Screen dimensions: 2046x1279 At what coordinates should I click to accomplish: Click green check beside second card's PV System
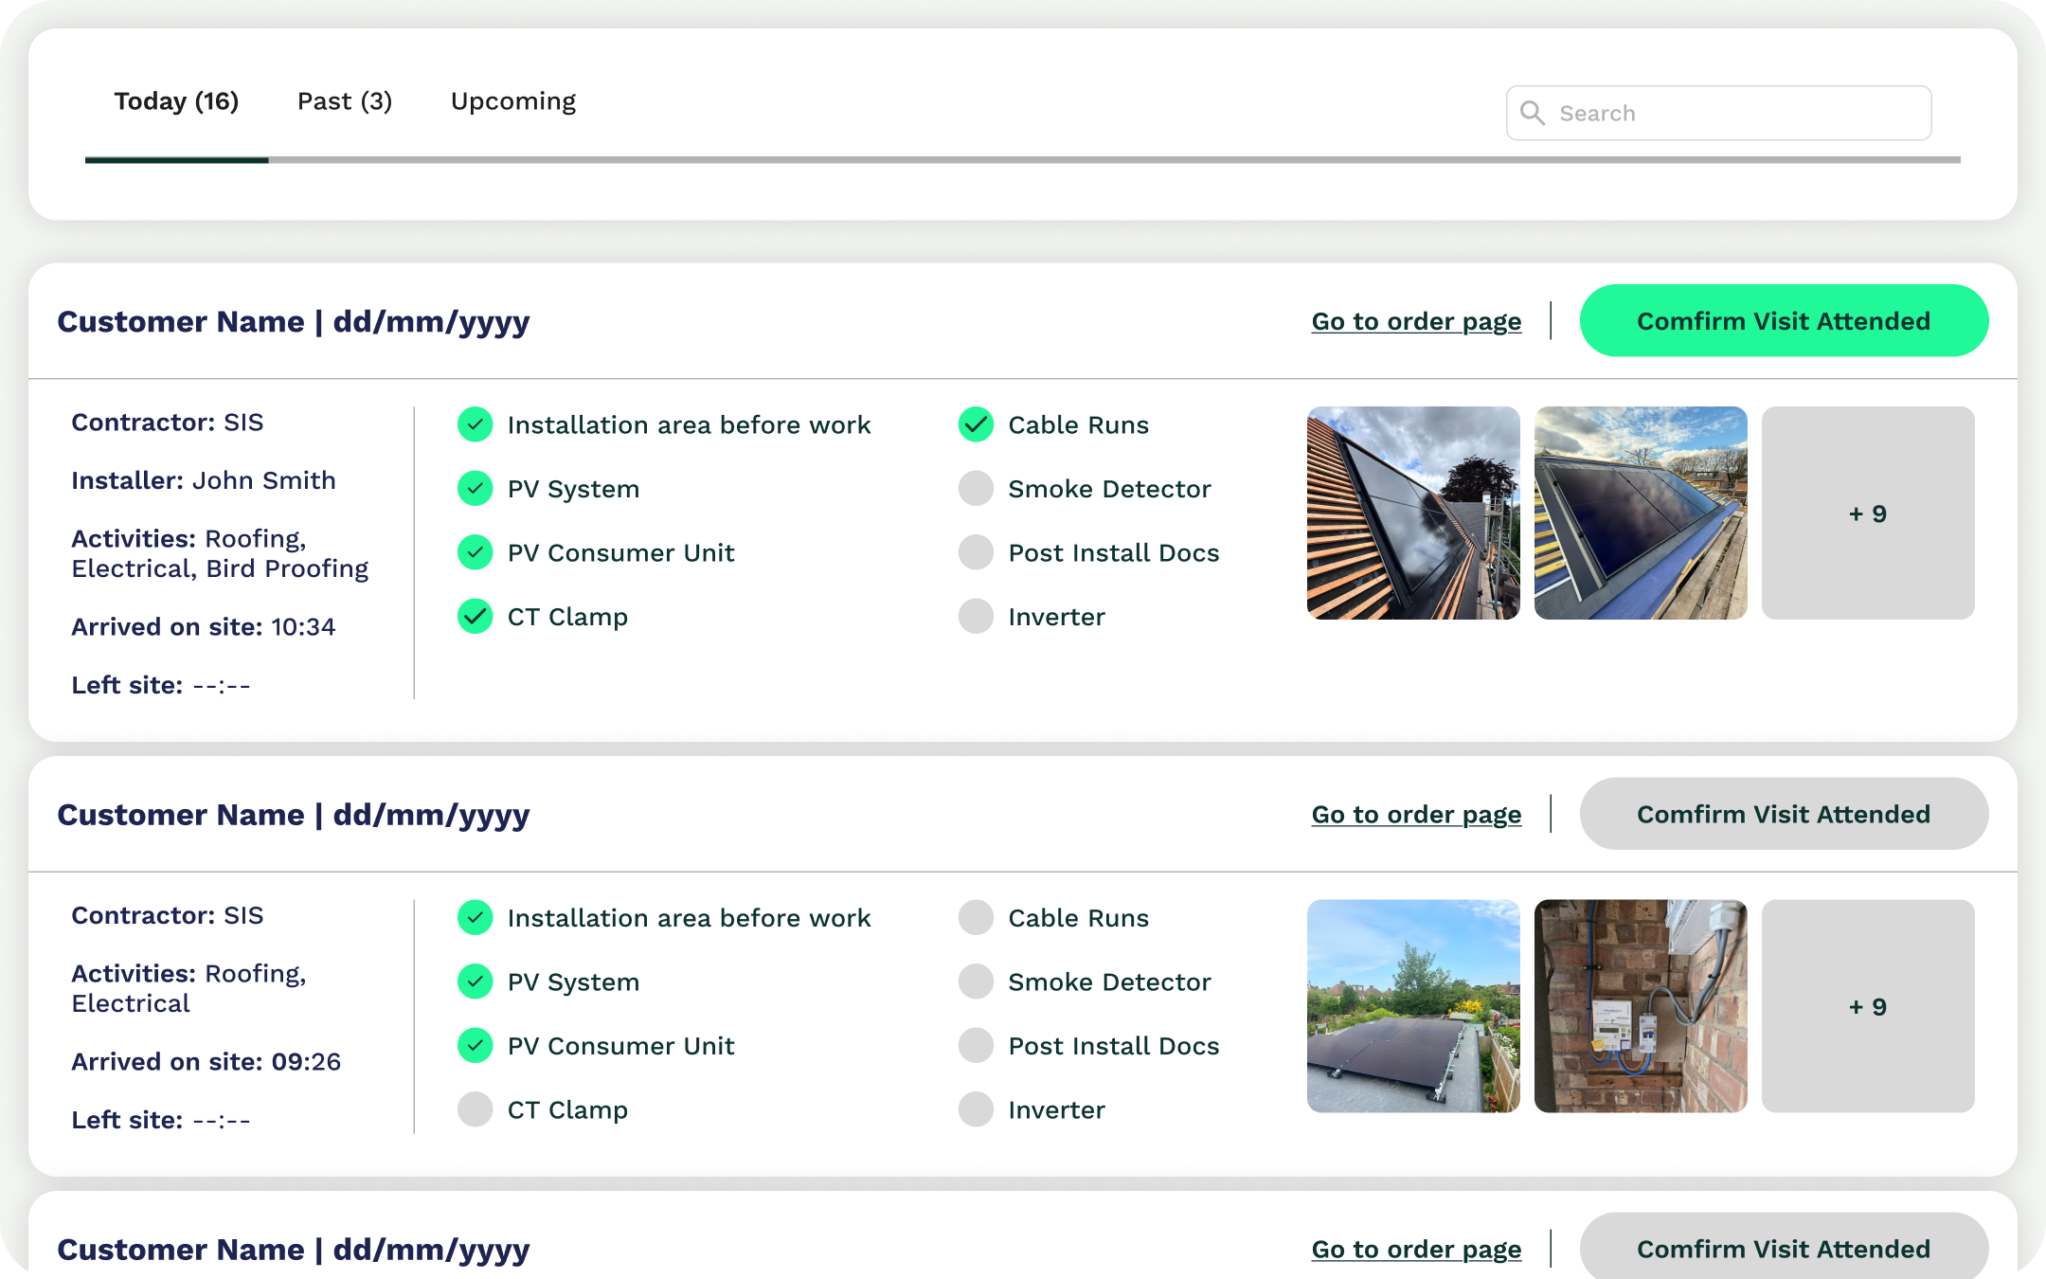(475, 982)
